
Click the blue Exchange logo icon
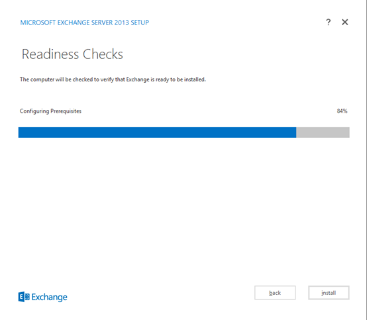[24, 297]
